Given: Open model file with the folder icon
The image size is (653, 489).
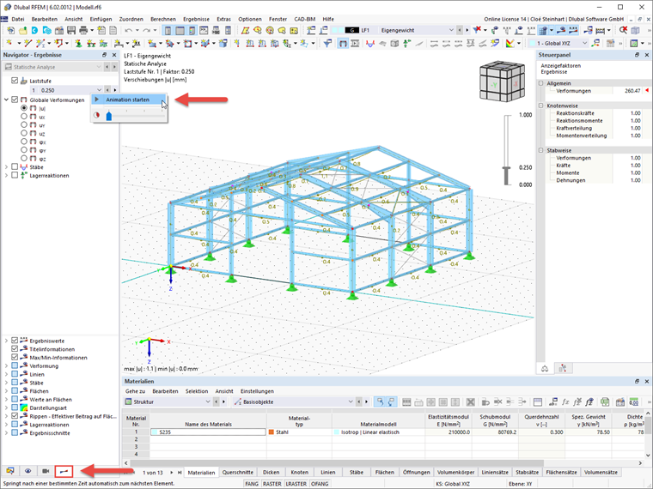Looking at the screenshot, I should (x=23, y=30).
